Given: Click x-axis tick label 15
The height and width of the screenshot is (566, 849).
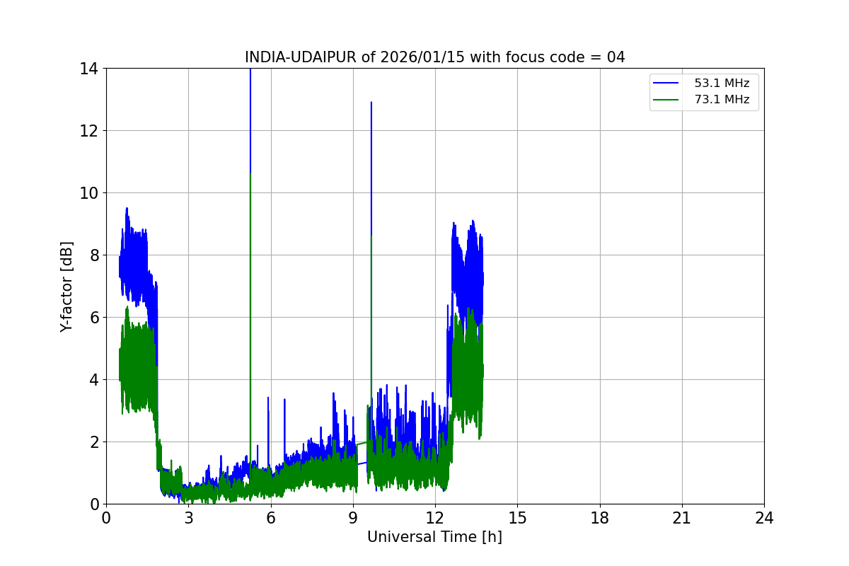Looking at the screenshot, I should (517, 518).
